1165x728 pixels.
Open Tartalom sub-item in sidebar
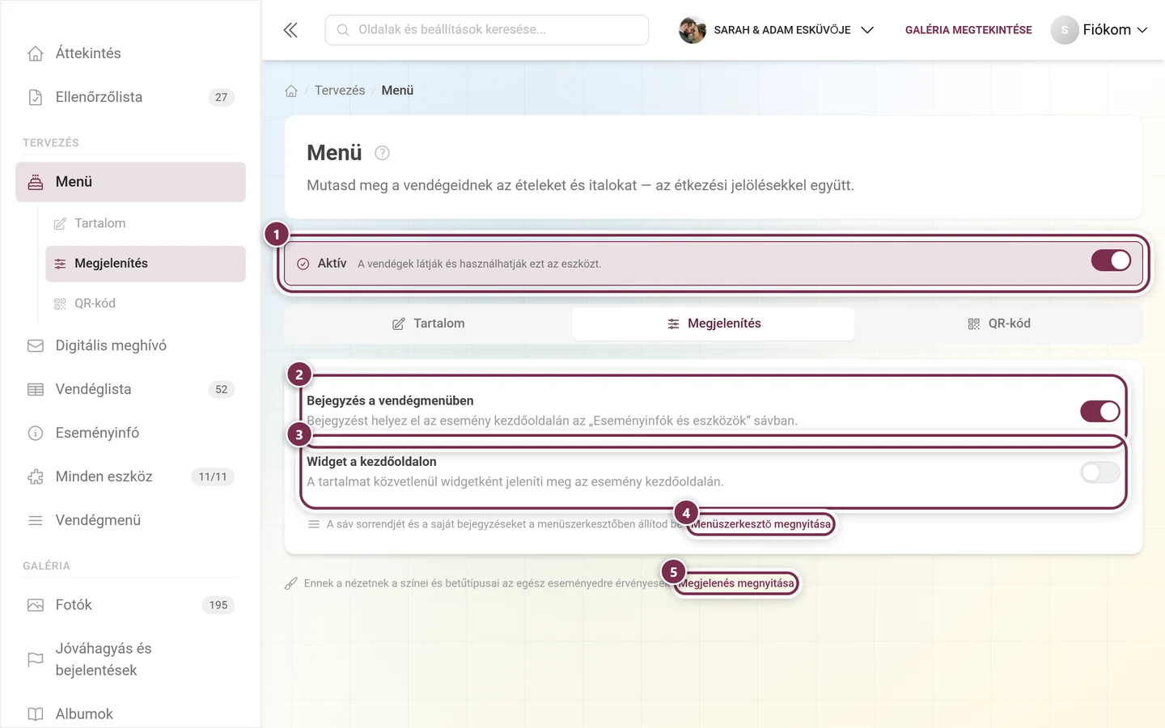(146, 223)
